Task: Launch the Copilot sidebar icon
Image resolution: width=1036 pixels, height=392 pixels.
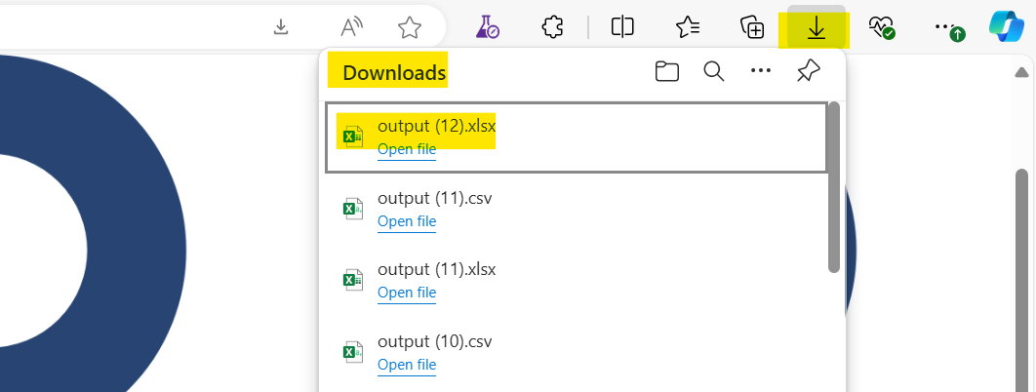Action: pyautogui.click(x=1007, y=27)
